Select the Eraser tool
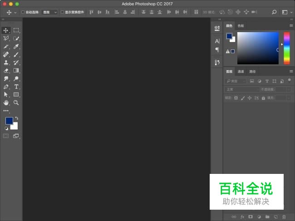 tap(6, 71)
